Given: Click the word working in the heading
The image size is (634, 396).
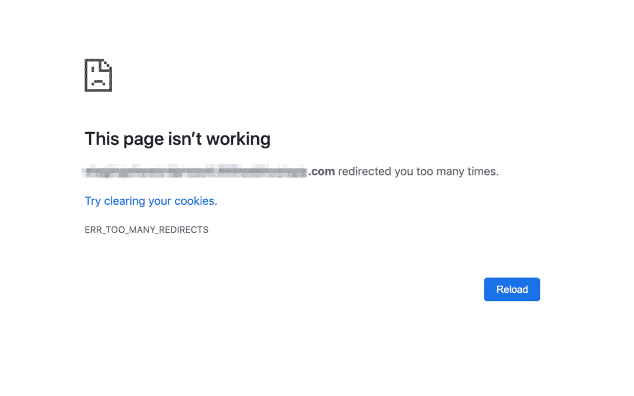Looking at the screenshot, I should (x=238, y=139).
